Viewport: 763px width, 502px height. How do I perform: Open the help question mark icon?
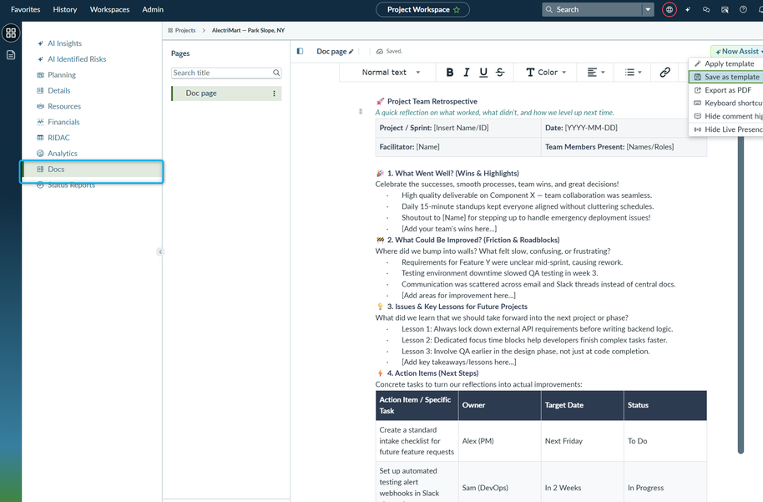click(743, 10)
